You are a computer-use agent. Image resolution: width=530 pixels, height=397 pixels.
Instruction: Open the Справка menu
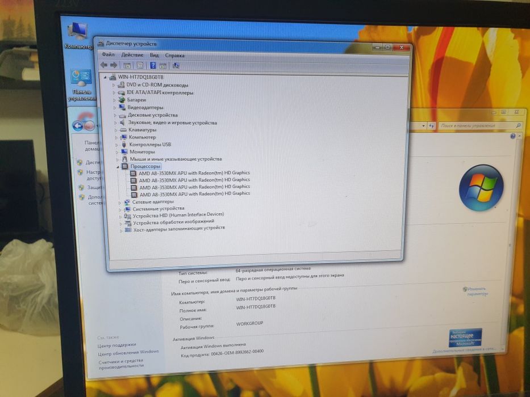pos(175,56)
